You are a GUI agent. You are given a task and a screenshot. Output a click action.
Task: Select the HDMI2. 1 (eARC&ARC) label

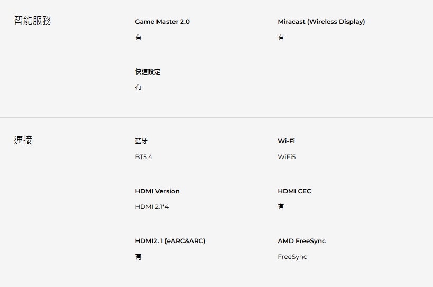[x=170, y=241]
